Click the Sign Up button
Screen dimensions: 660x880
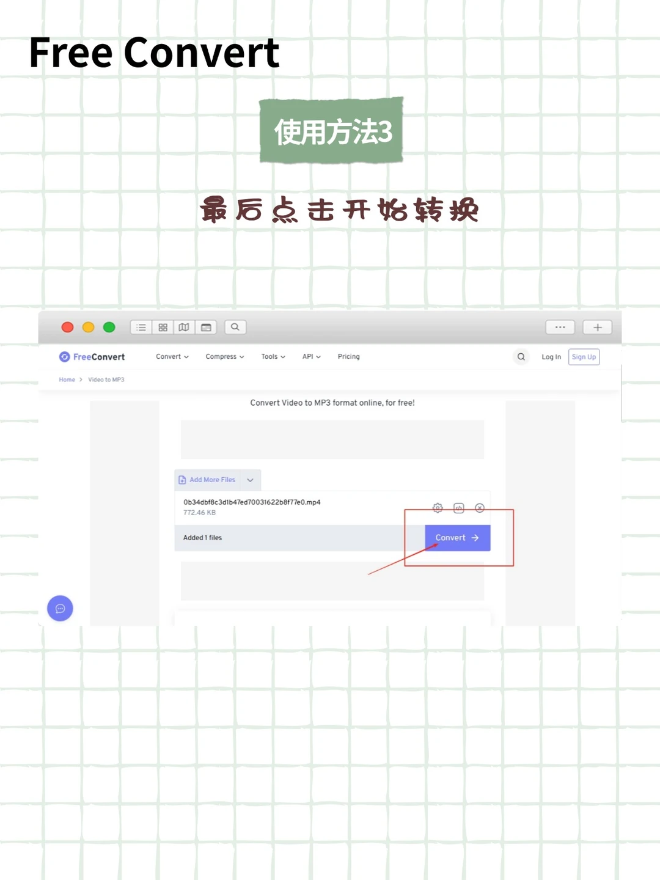[584, 357]
